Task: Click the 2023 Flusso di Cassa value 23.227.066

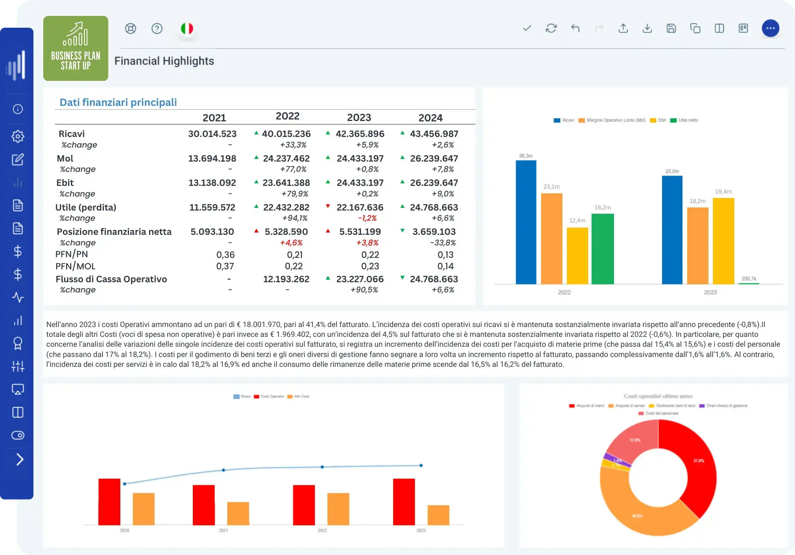Action: click(x=360, y=279)
